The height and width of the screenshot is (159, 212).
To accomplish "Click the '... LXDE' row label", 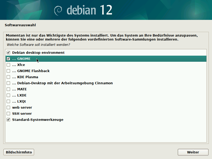I will 19,95.
